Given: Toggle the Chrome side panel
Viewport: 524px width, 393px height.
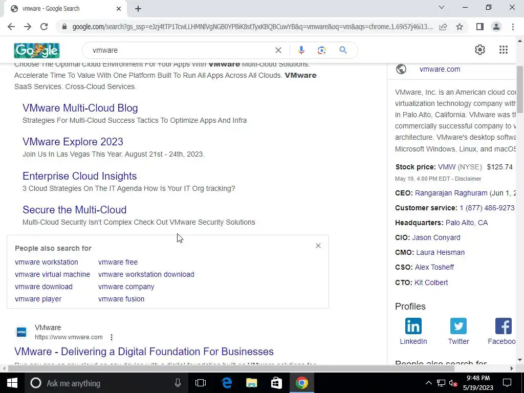Looking at the screenshot, I should [480, 27].
